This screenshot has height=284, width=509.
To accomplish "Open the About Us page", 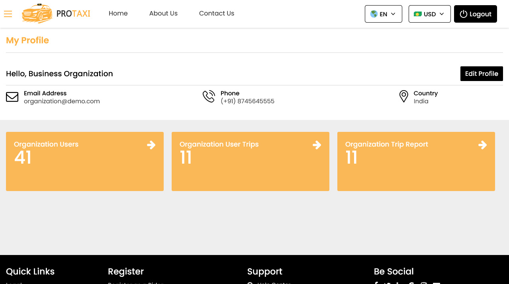I will (x=163, y=13).
